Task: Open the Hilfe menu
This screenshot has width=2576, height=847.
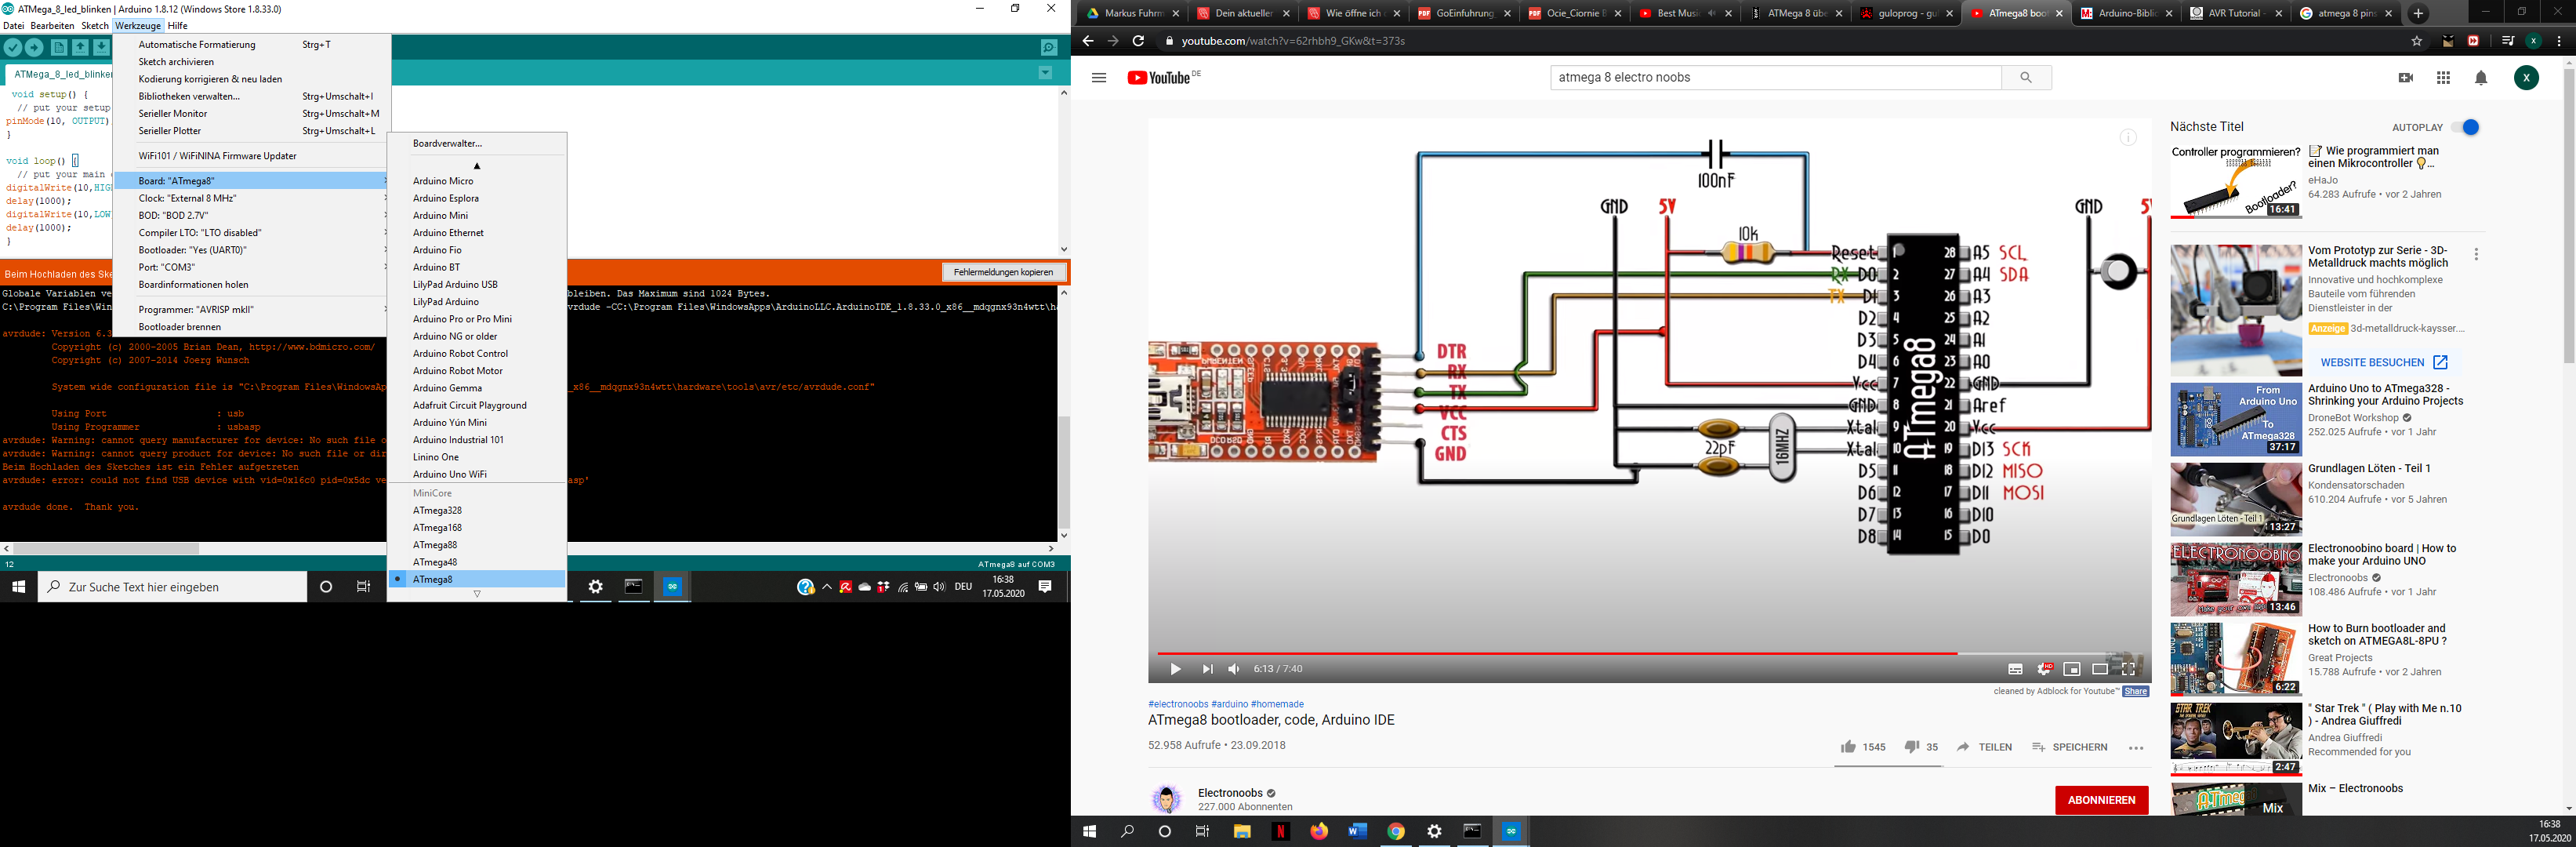Action: (x=178, y=26)
